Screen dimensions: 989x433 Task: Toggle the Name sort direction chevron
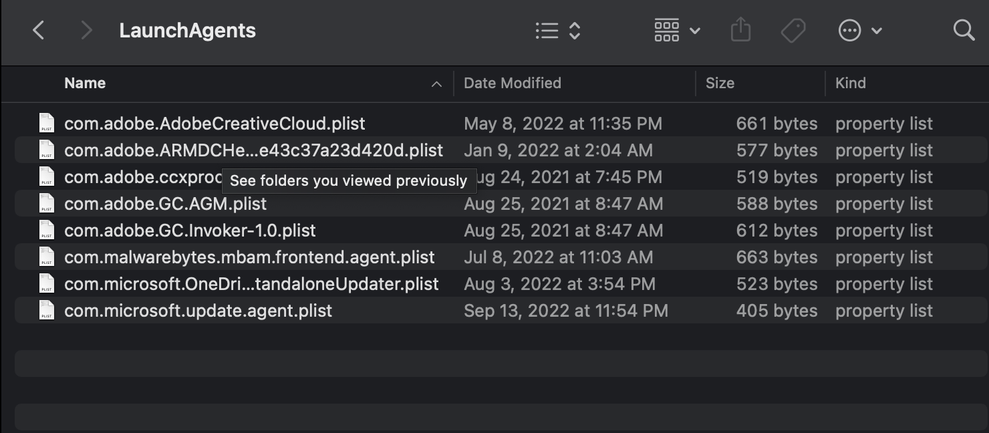tap(436, 84)
